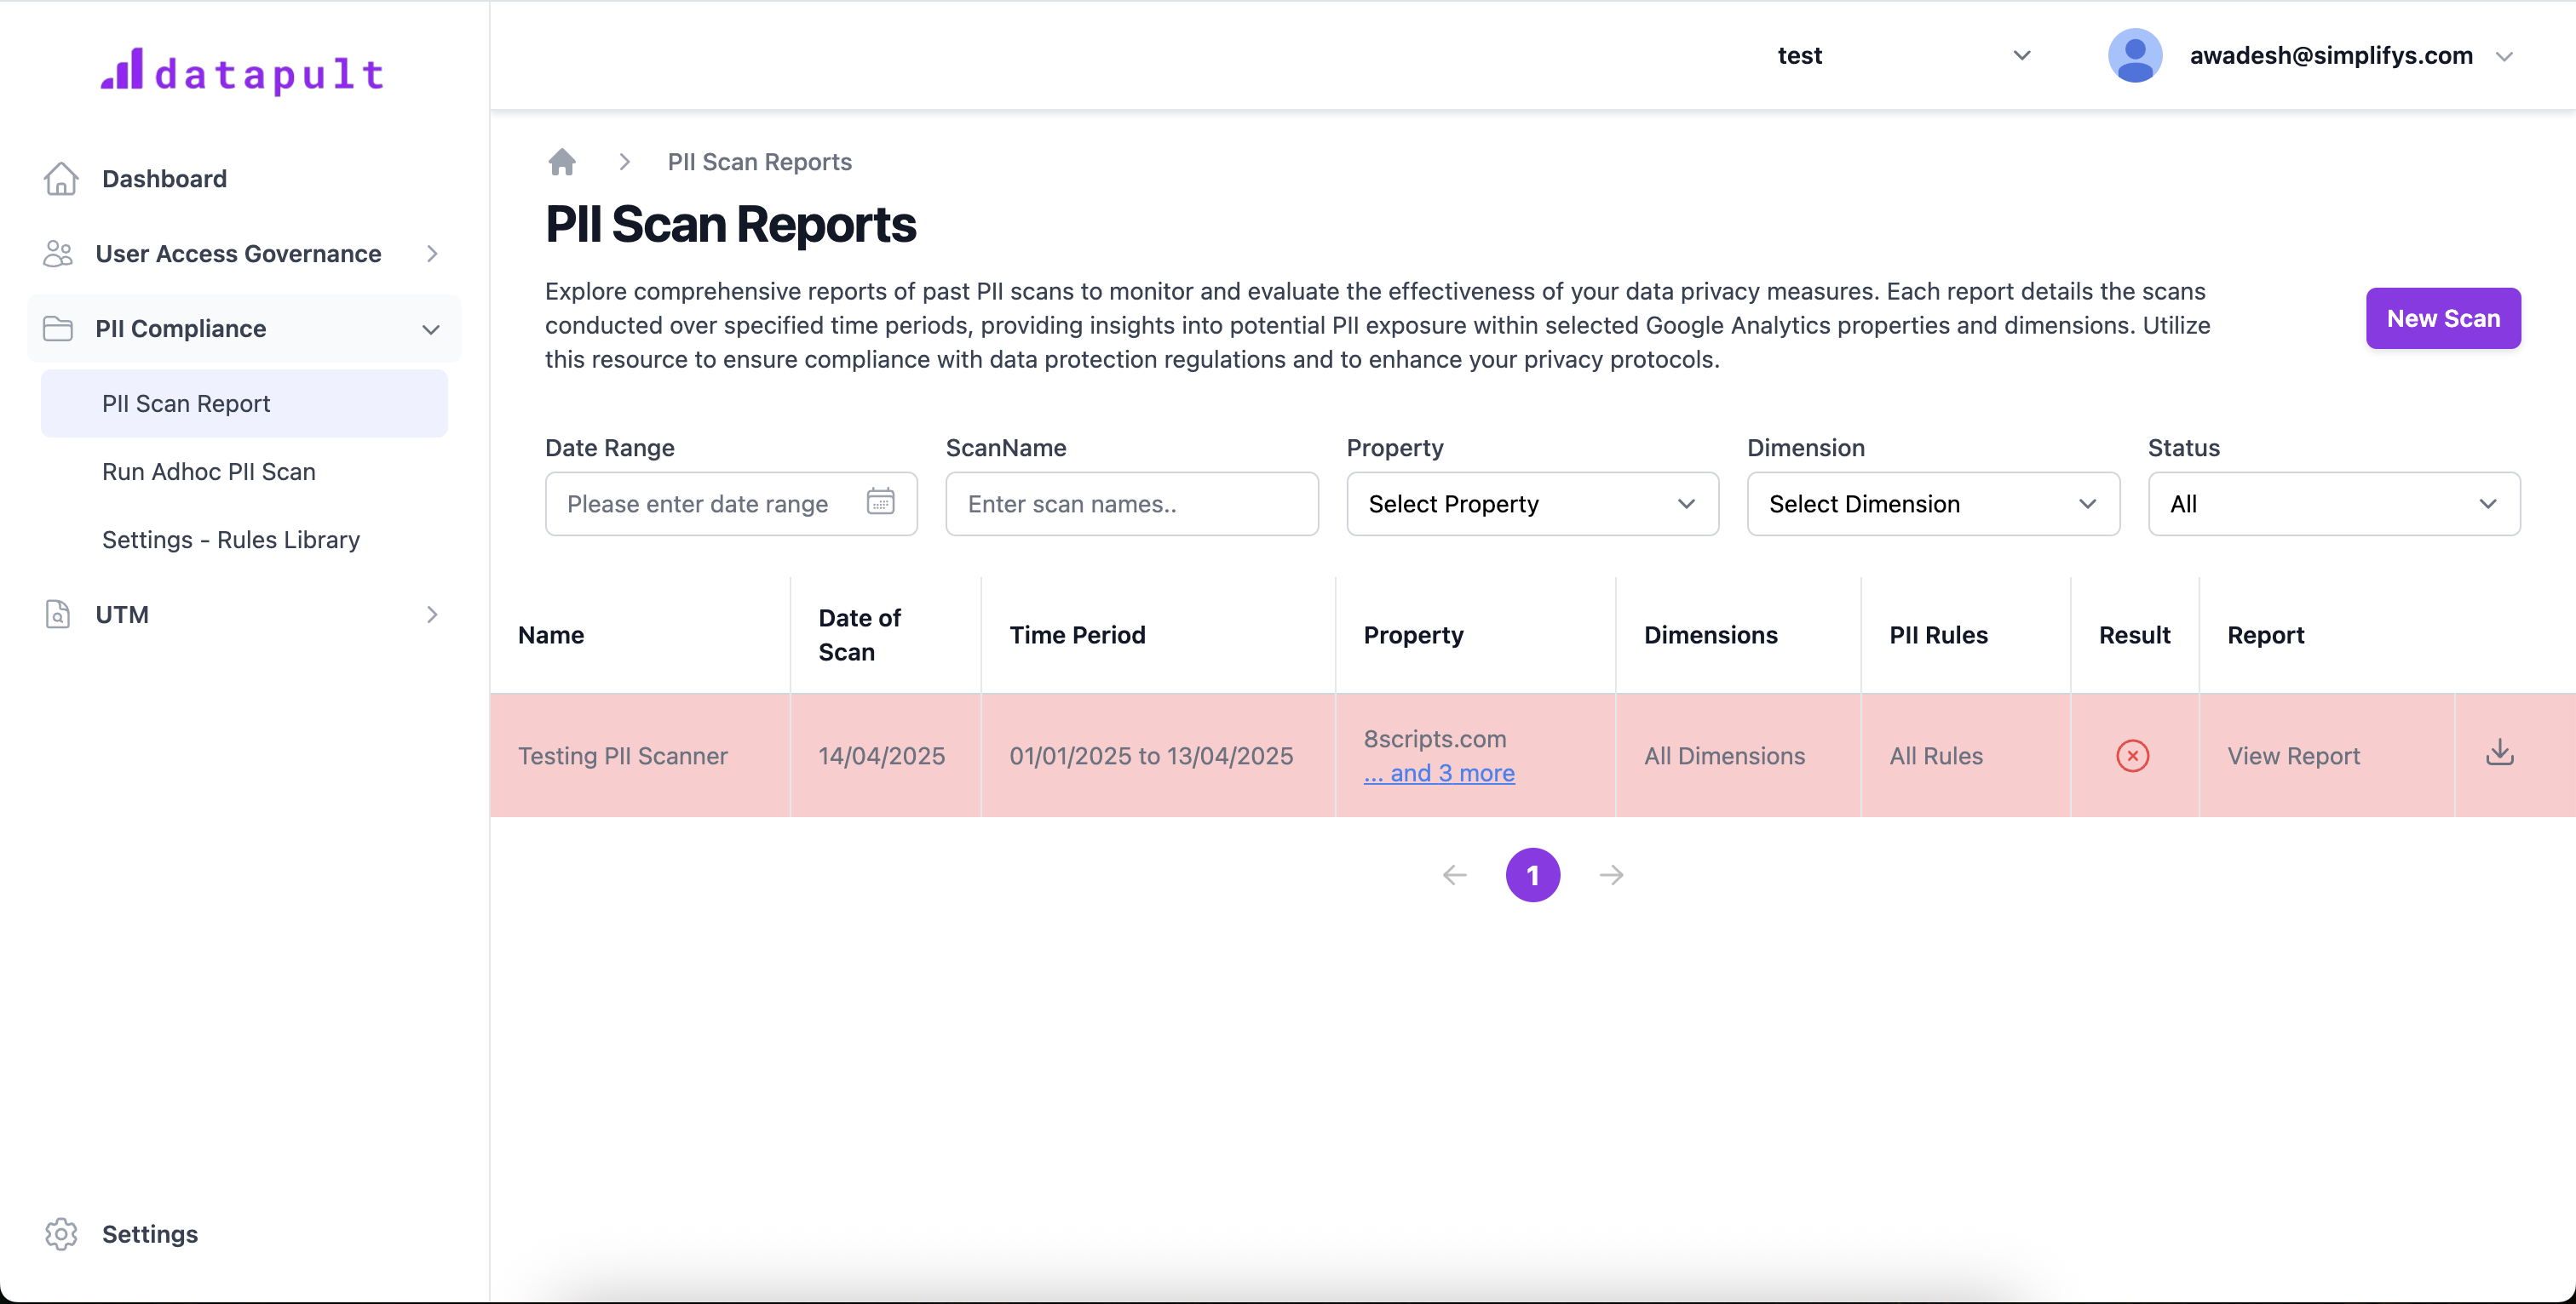Screen dimensions: 2576x1304
Task: Focus the Date Range input field
Action: (731, 505)
